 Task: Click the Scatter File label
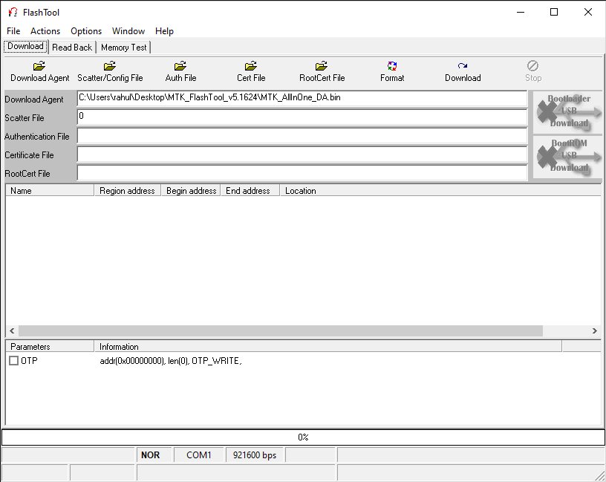point(25,118)
